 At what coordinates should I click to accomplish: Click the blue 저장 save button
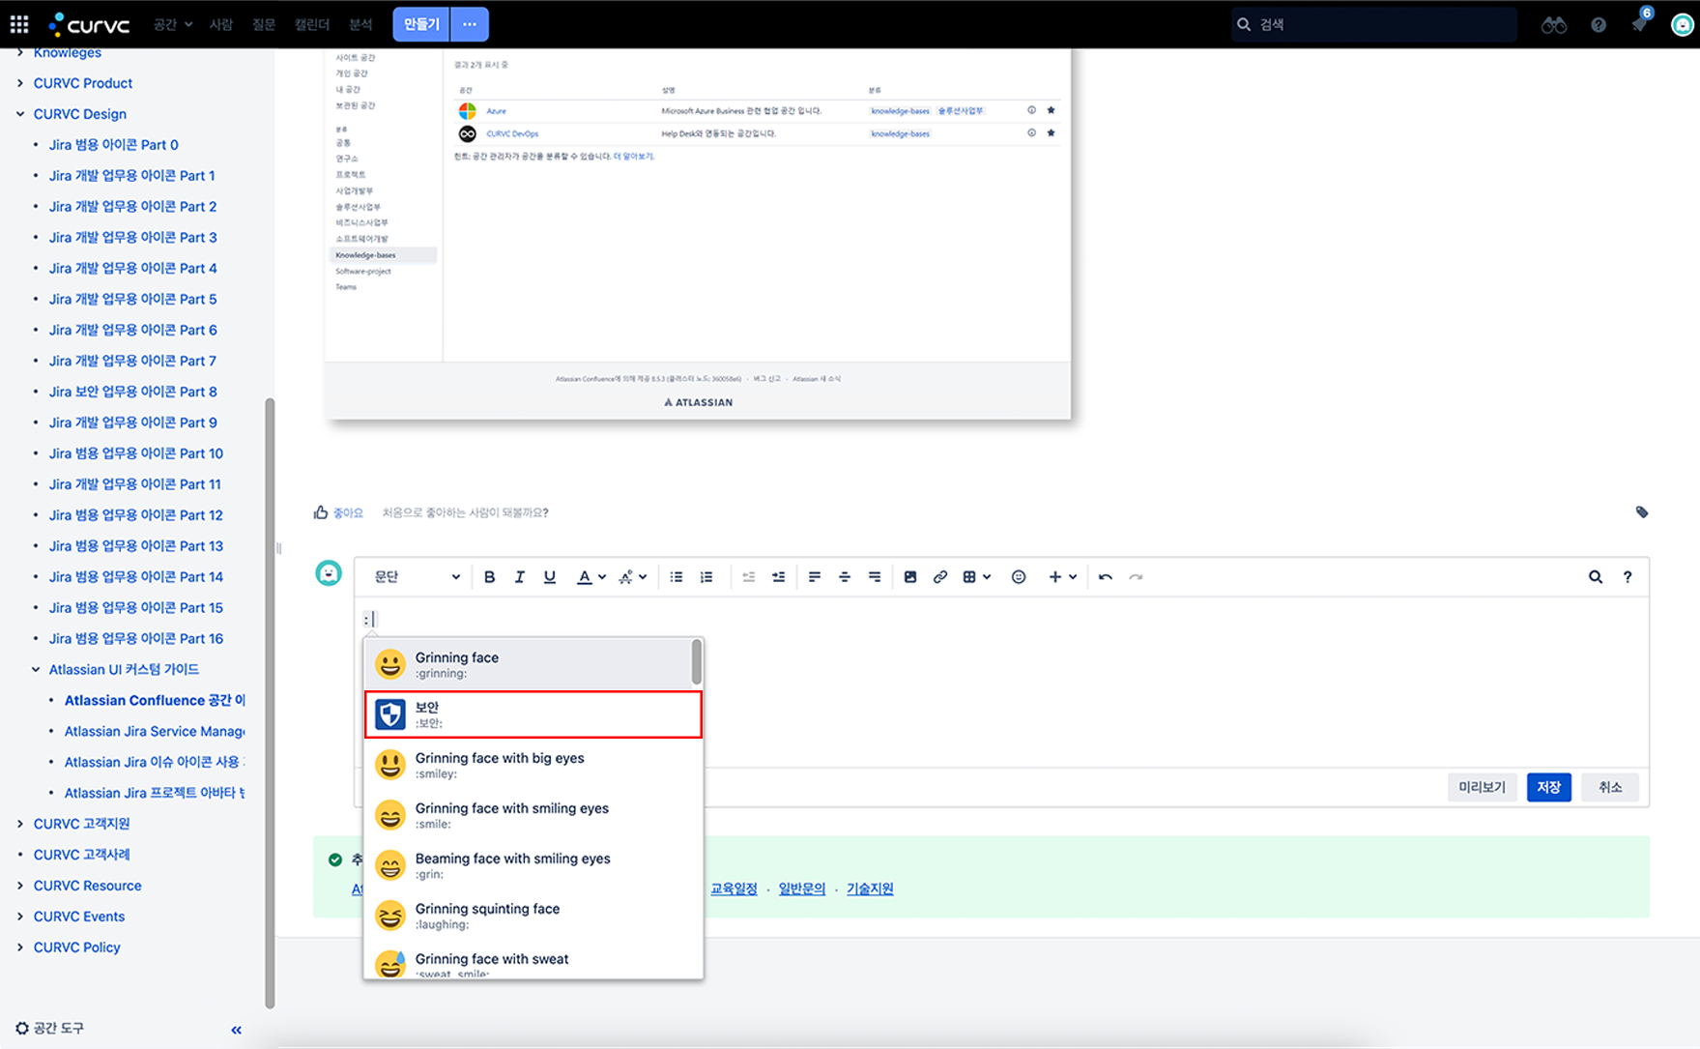(1548, 787)
